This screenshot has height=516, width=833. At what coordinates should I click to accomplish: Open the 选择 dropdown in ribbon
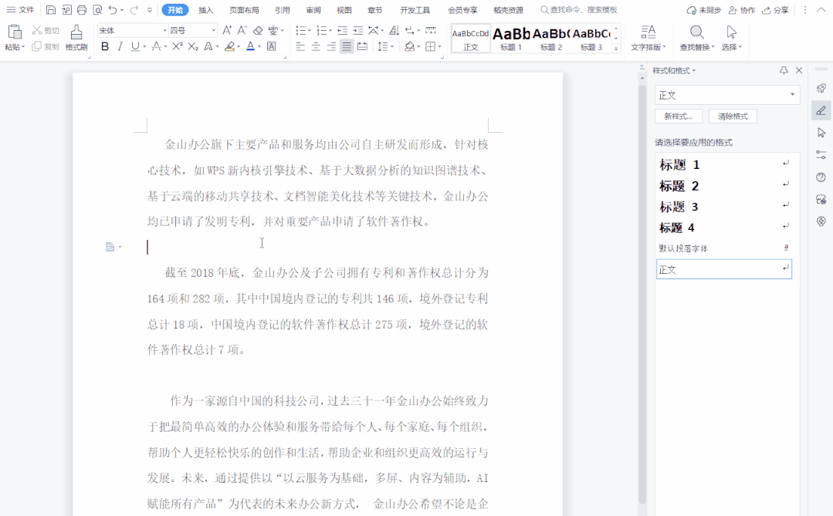tap(732, 47)
